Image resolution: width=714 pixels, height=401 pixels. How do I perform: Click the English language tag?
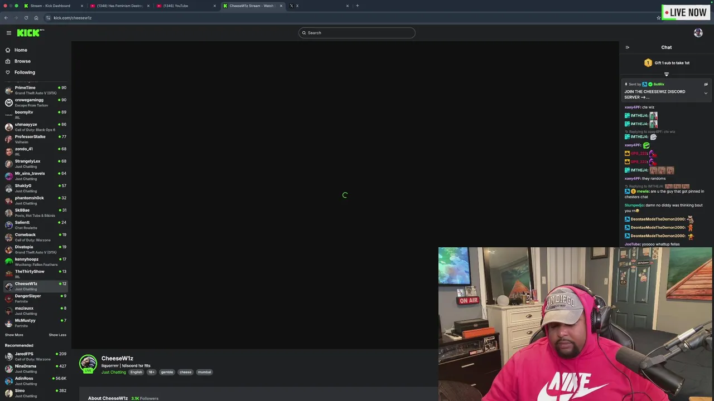[136, 372]
